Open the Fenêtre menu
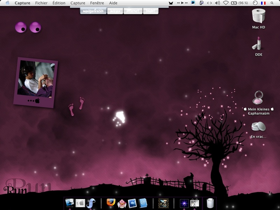Viewport: 280px width, 210px height. [x=97, y=3]
